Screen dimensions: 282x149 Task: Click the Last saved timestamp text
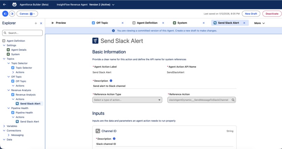tap(221, 14)
